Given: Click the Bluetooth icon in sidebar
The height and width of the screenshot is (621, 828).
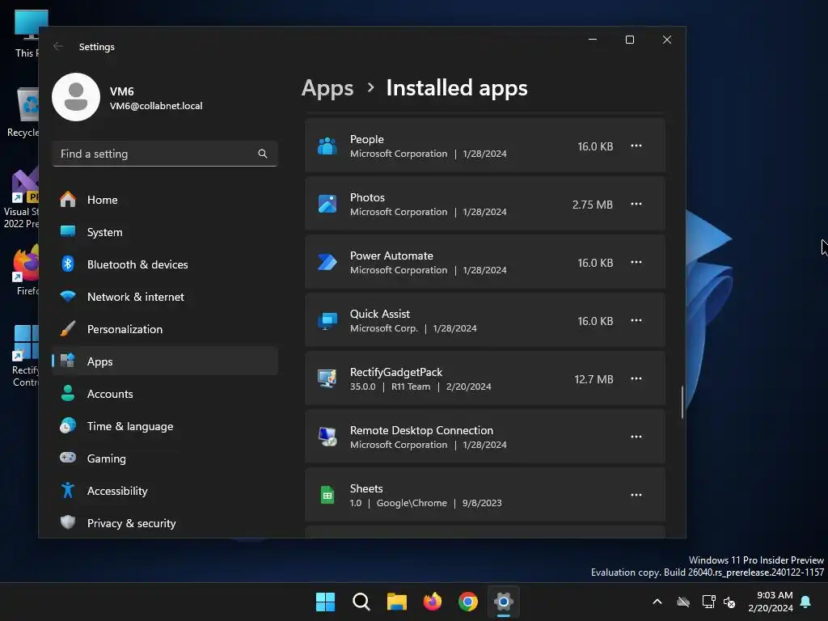Looking at the screenshot, I should click(68, 264).
